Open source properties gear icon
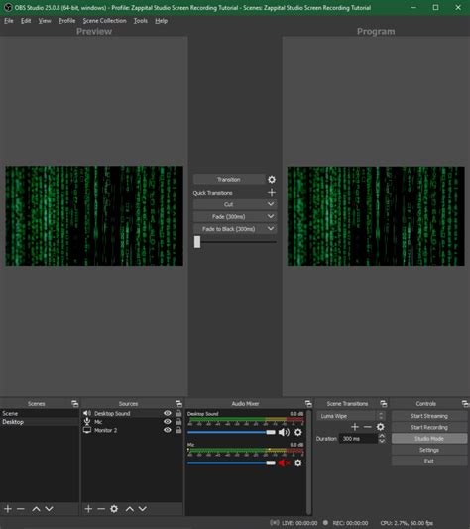The image size is (470, 529). [114, 509]
